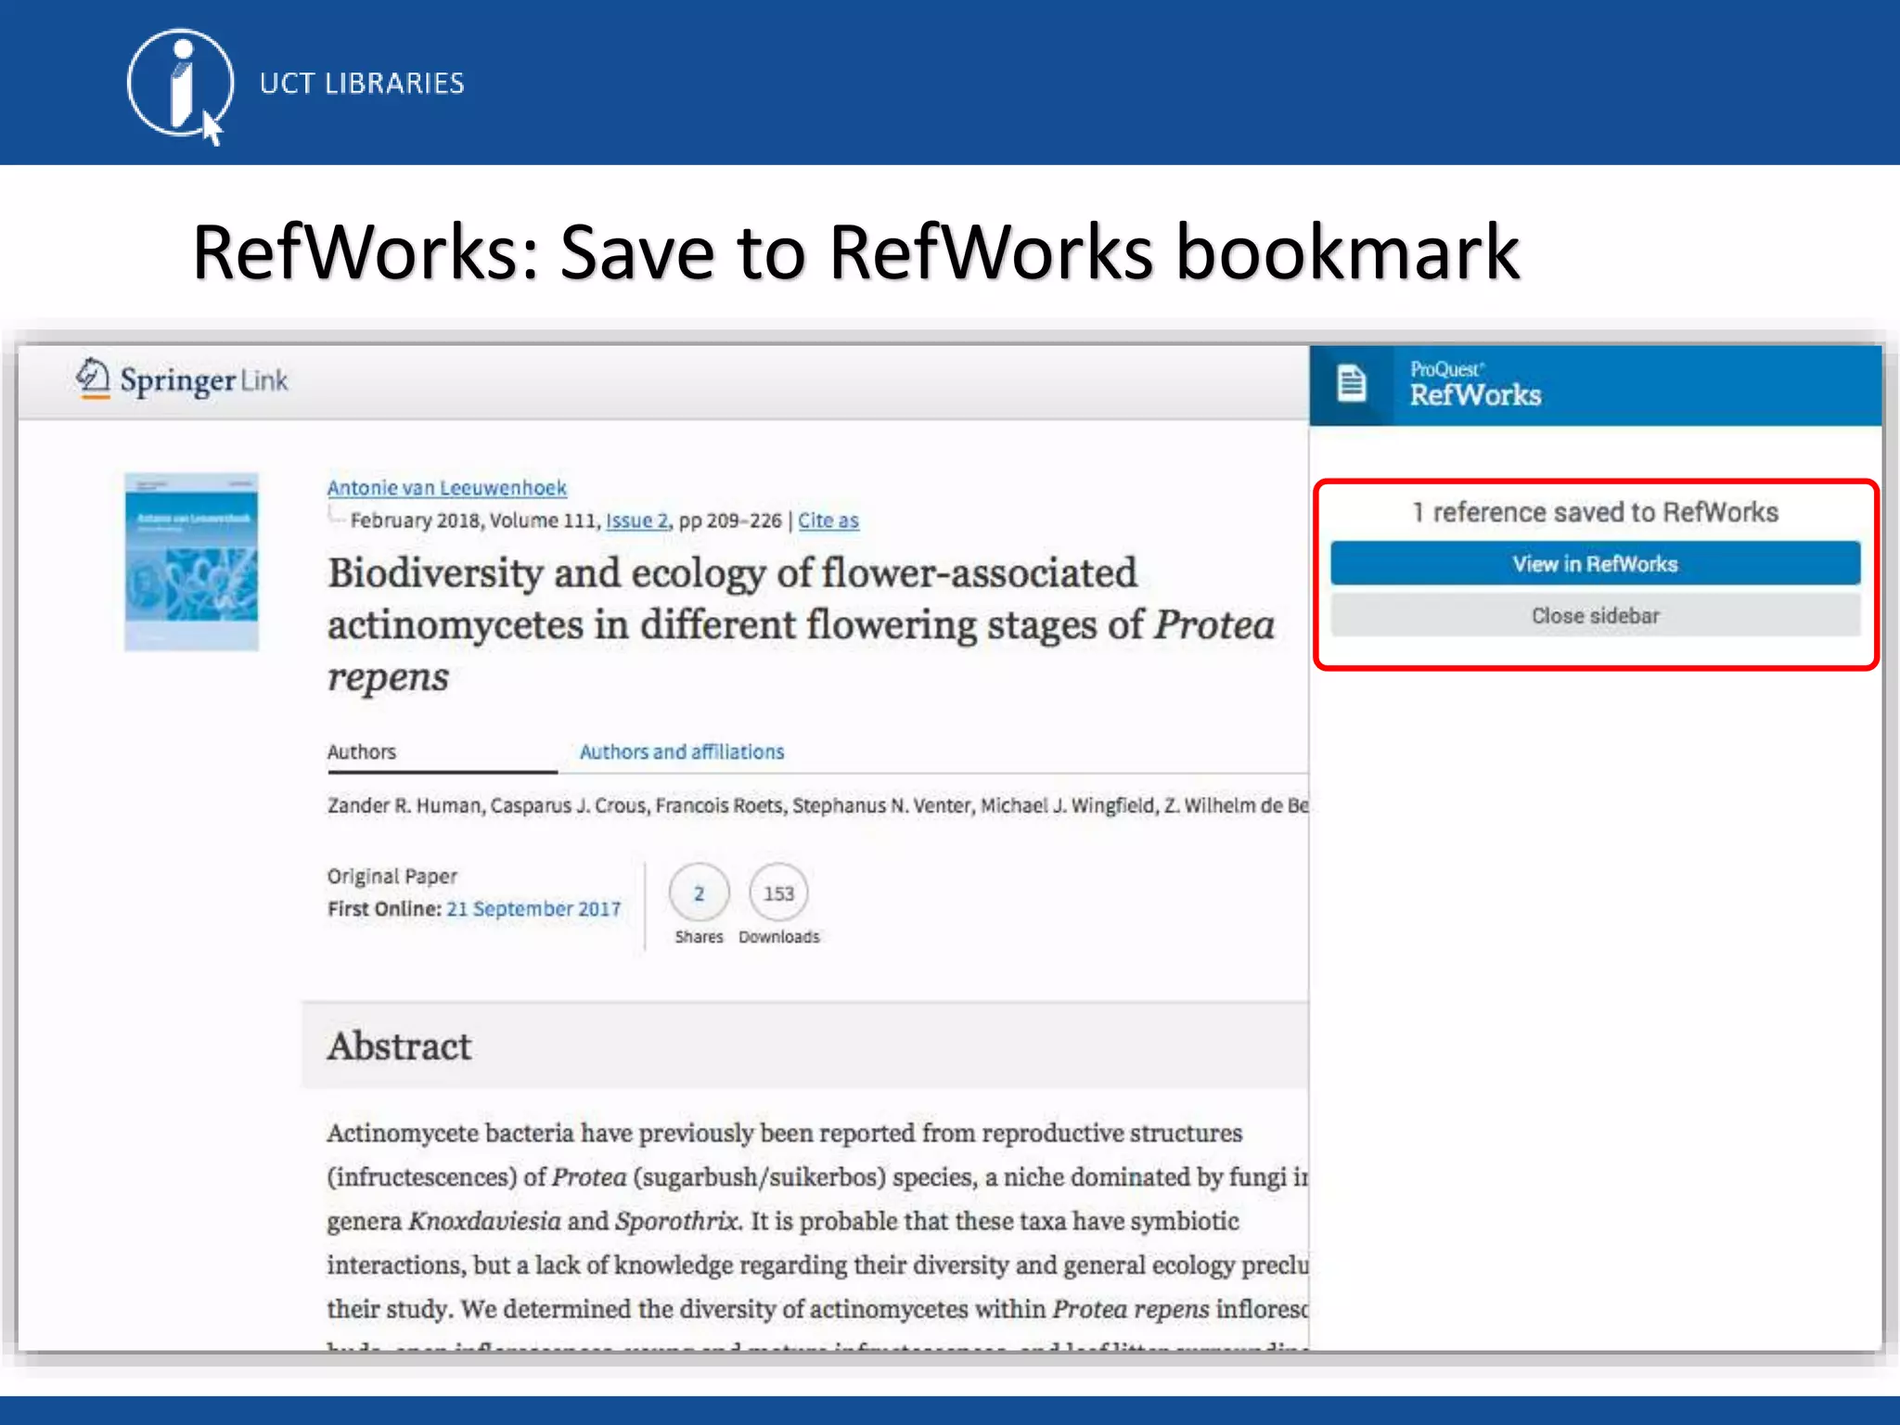
Task: Click author name Zander R. Human
Action: click(x=404, y=805)
